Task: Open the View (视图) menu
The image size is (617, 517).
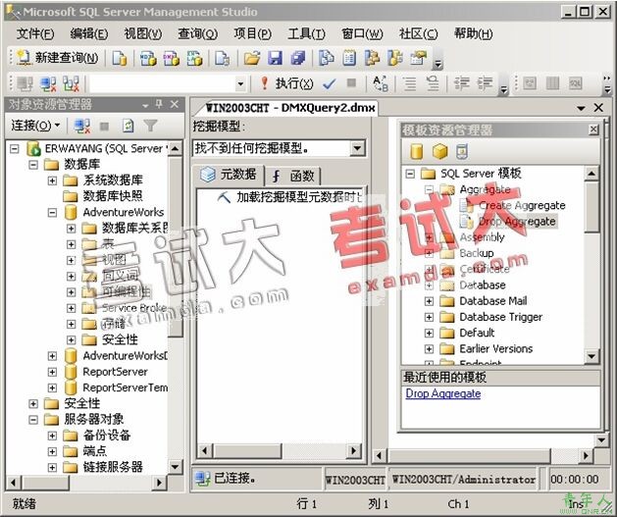Action: [143, 33]
